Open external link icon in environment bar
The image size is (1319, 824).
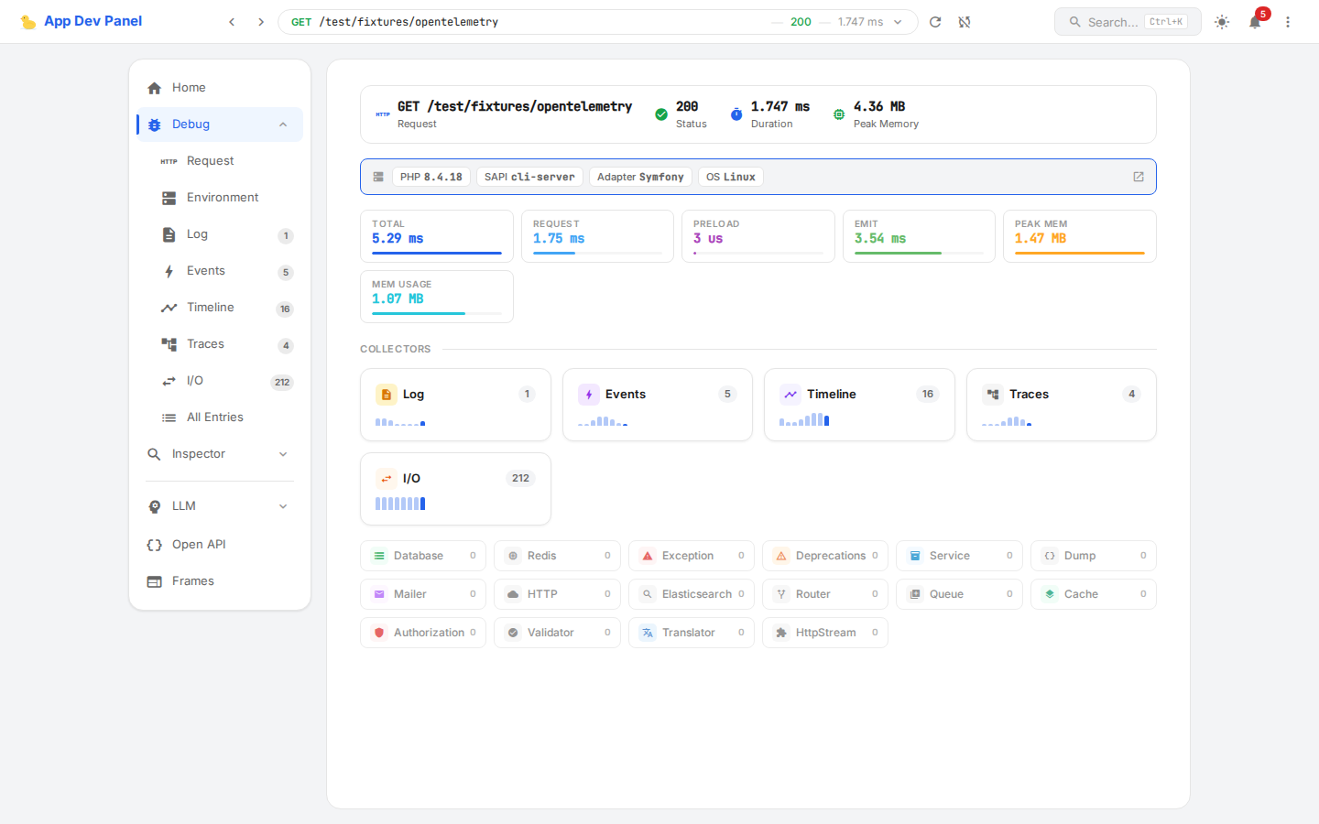pos(1139,177)
